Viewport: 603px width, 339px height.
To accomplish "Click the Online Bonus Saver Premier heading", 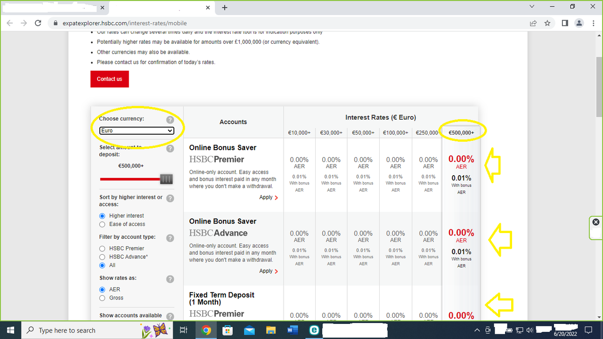I will point(223,147).
